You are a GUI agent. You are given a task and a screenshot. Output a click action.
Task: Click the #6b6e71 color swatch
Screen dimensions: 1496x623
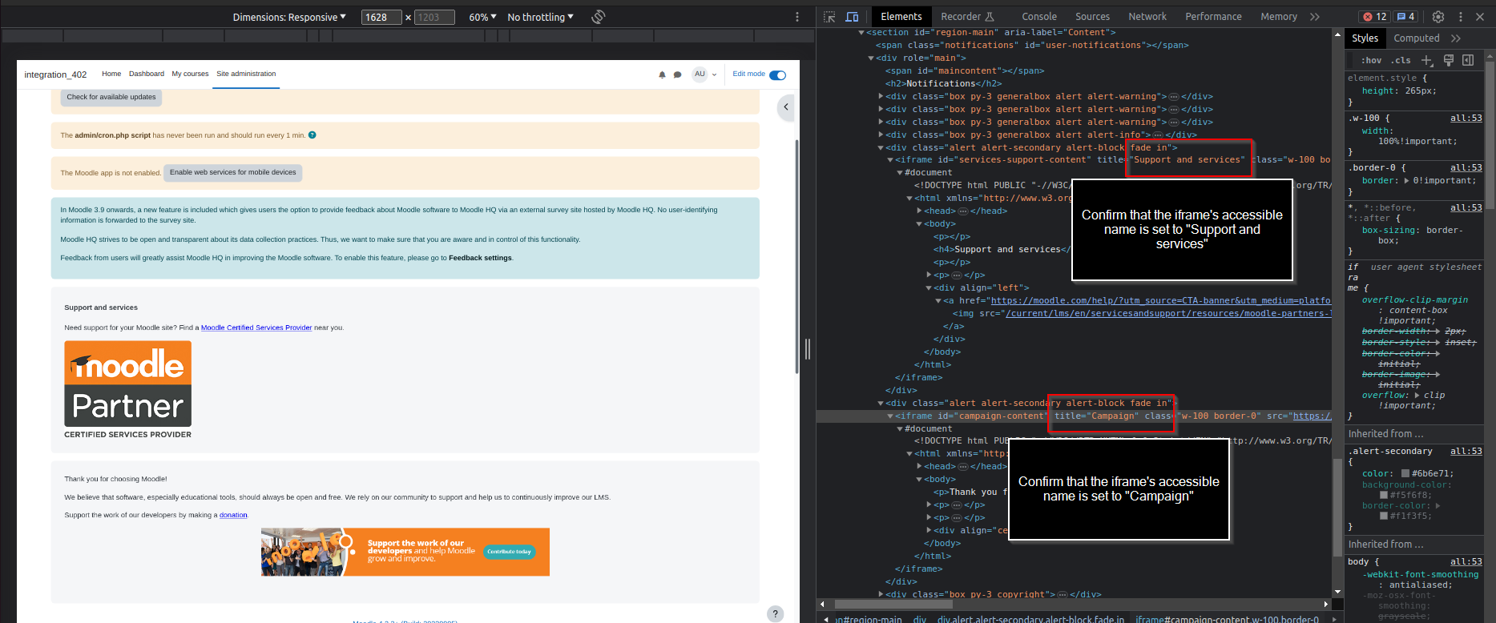(1405, 474)
